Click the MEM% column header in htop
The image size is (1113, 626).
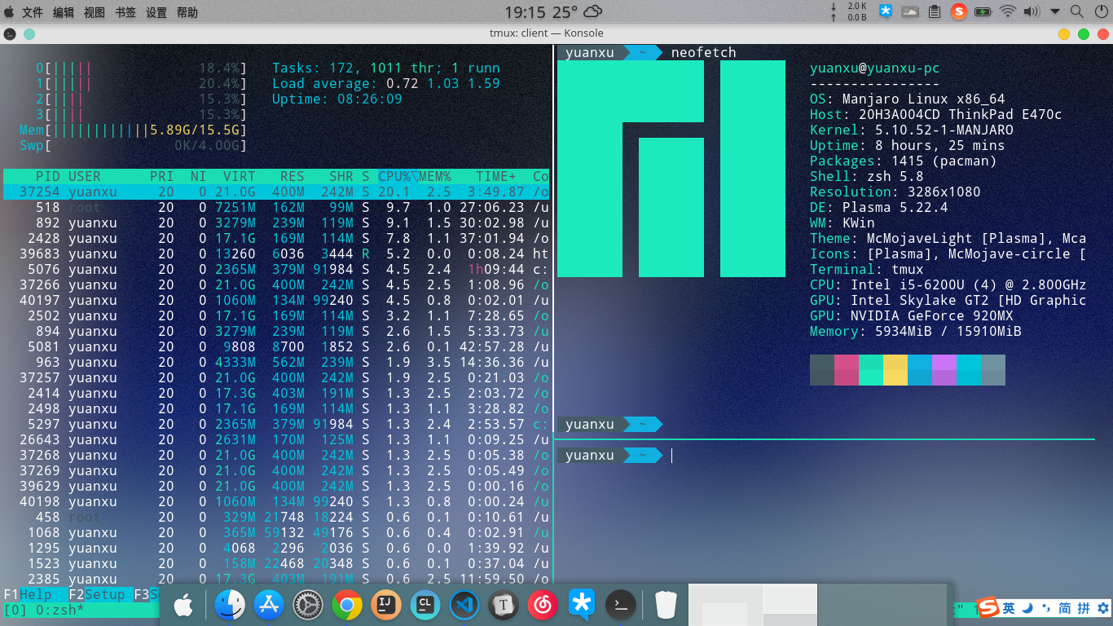click(x=435, y=176)
